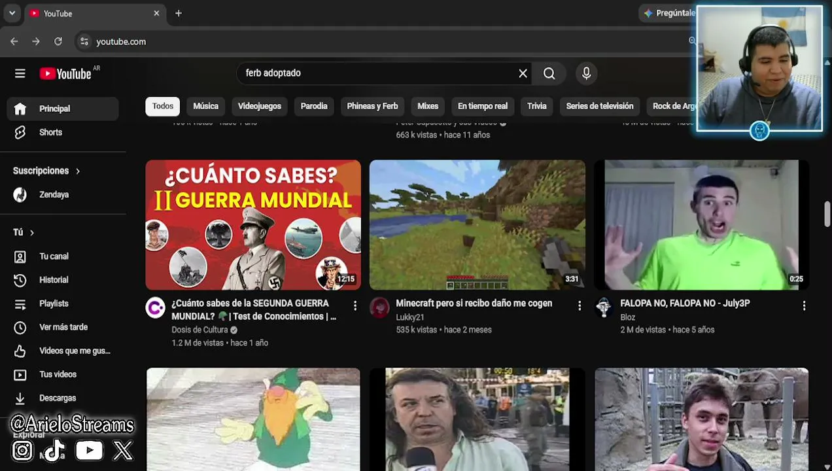
Task: Open Minecraft pero si recibo daño title
Action: click(x=474, y=304)
